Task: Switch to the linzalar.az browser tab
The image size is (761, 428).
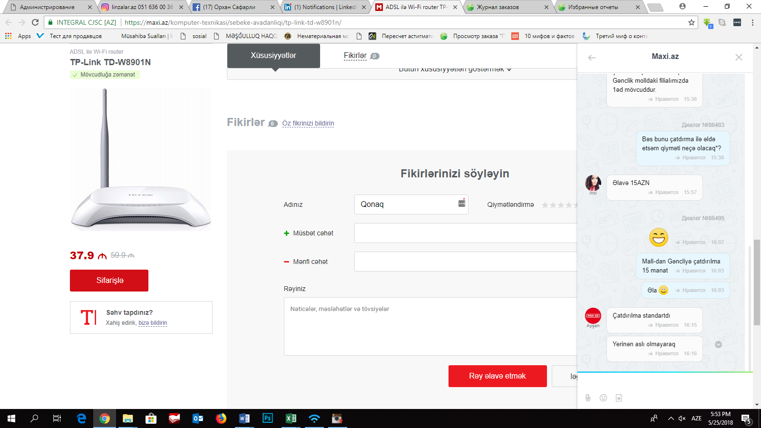Action: pyautogui.click(x=143, y=7)
